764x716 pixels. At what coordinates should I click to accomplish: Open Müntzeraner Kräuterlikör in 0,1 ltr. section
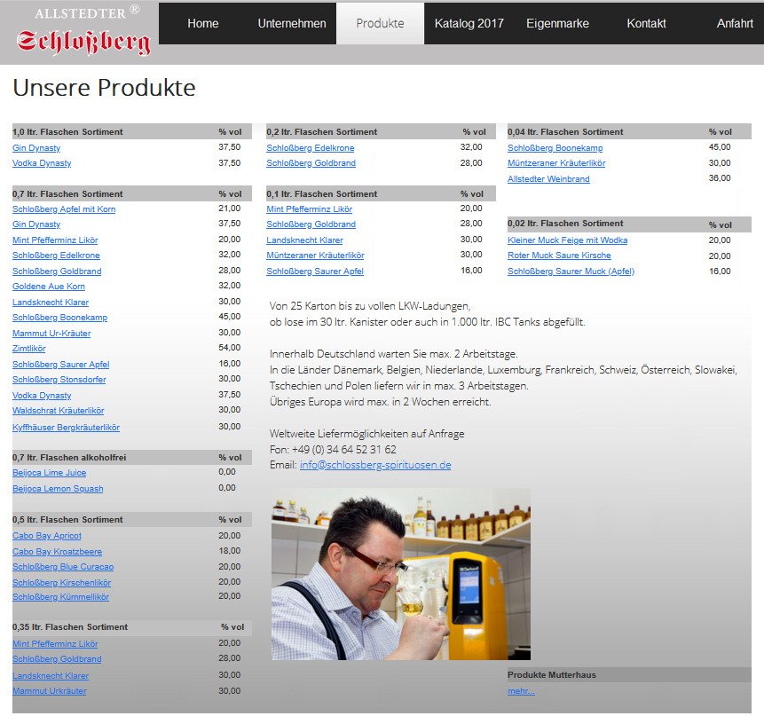pos(315,256)
